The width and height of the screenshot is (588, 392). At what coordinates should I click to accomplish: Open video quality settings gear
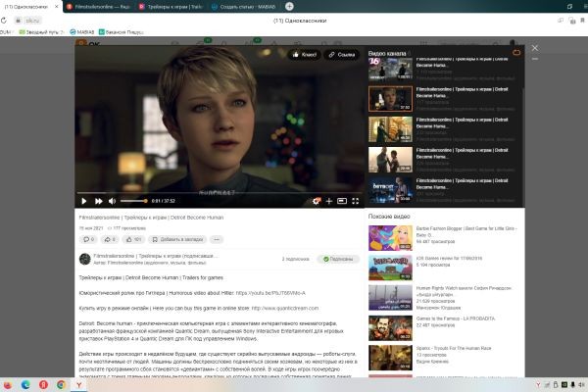click(317, 201)
